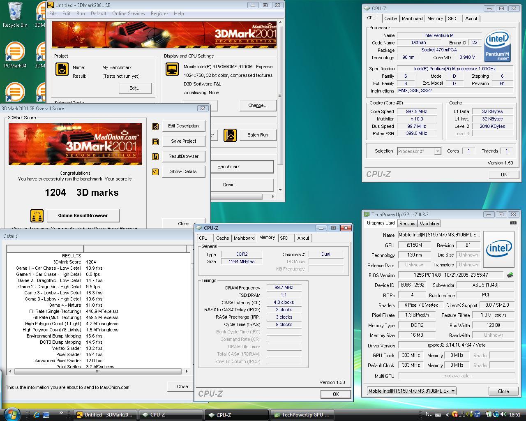Switch to Untitled - 3DMark2001 taskbar button

point(105,415)
